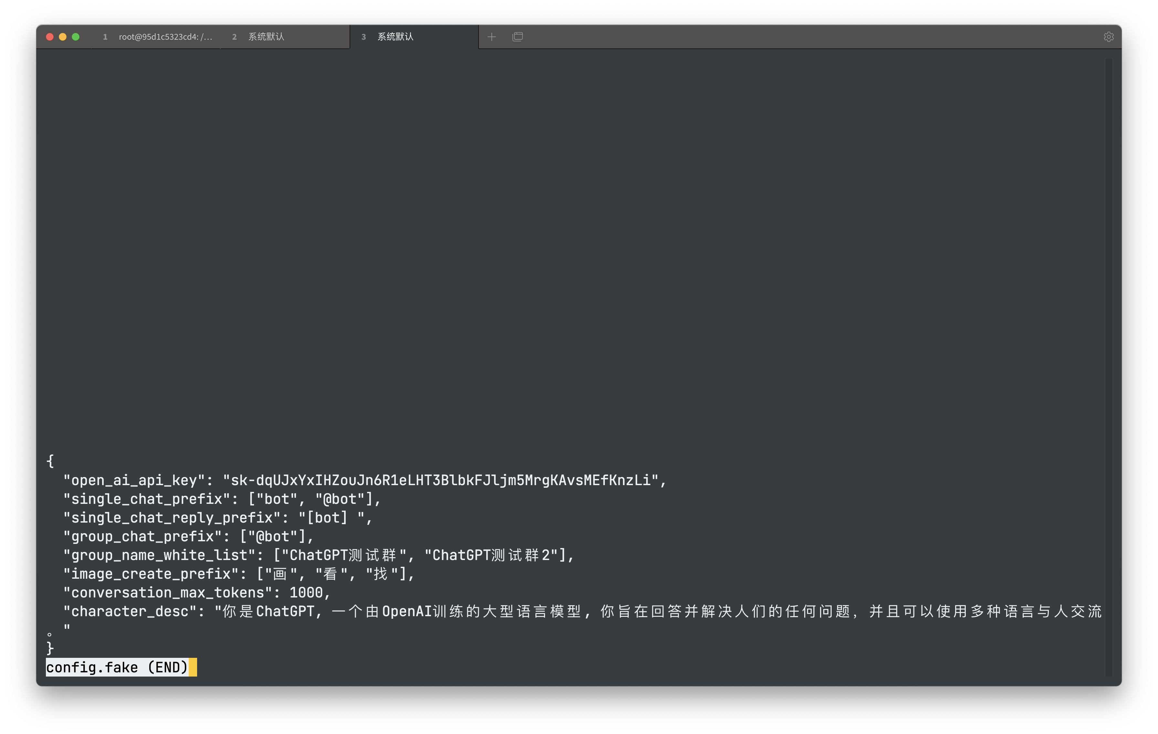Click the 1000 token value
This screenshot has height=734, width=1158.
[x=306, y=593]
